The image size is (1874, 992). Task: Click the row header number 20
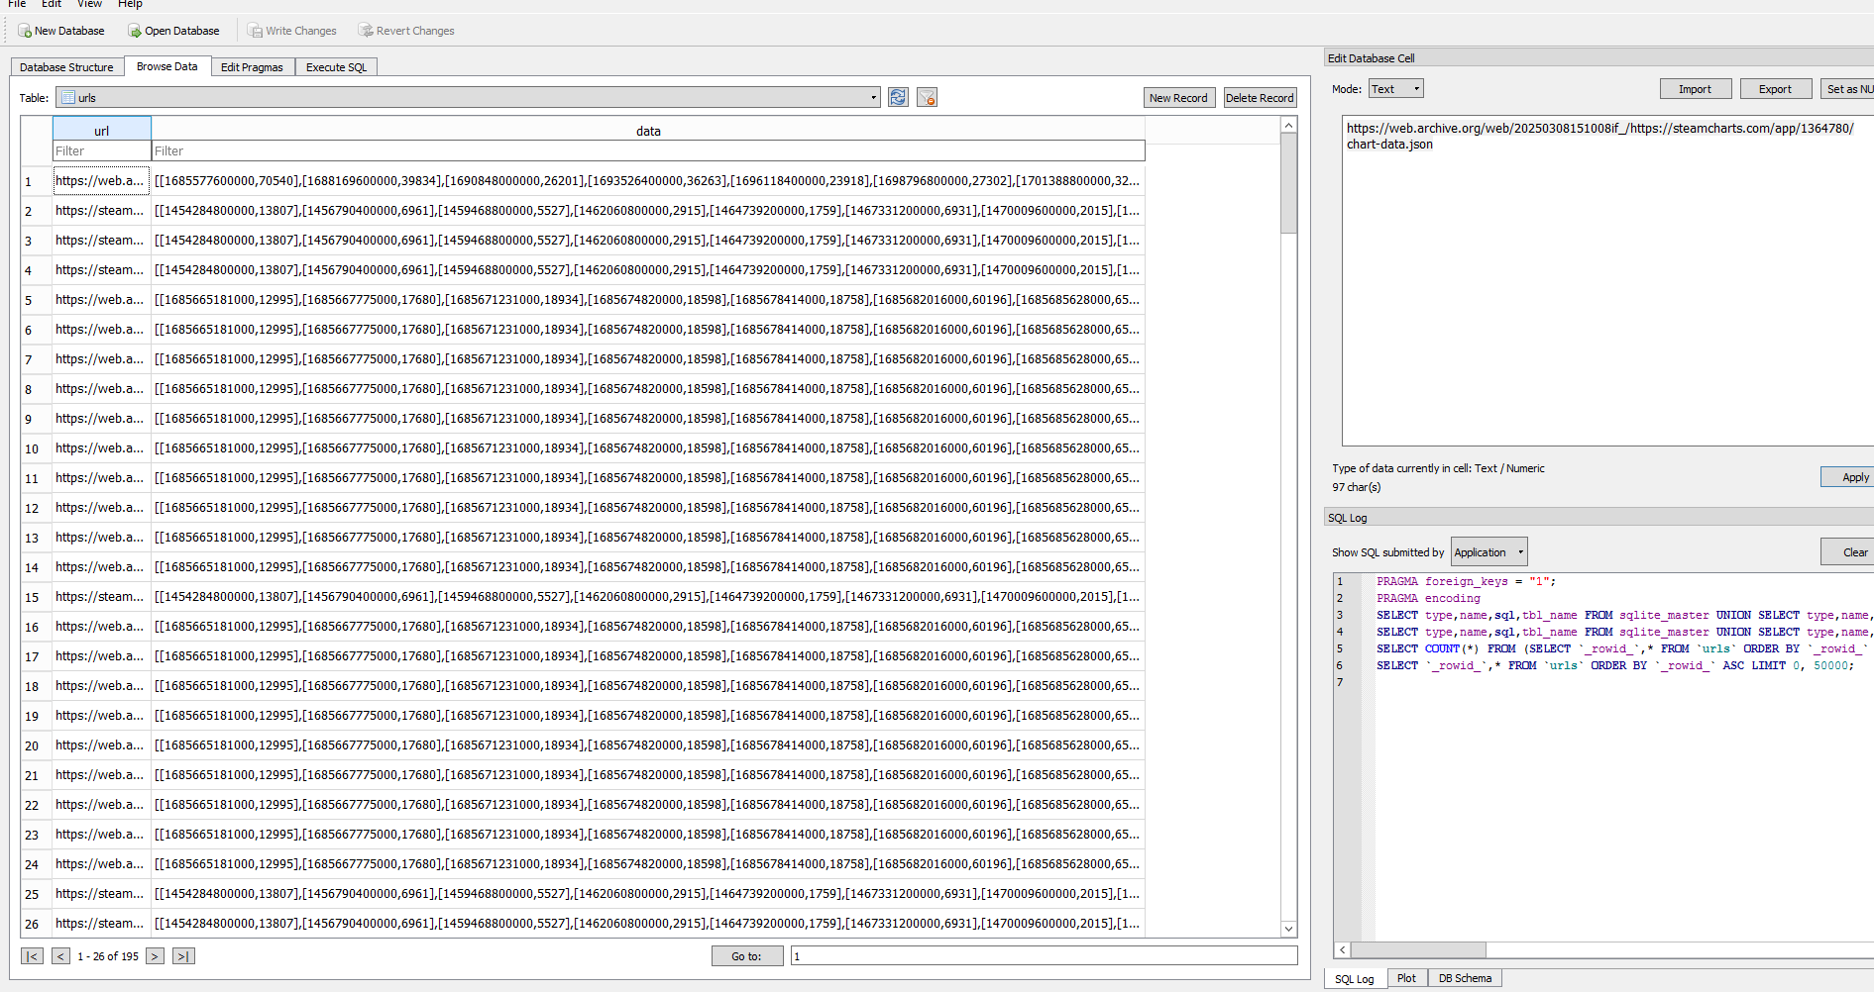37,745
